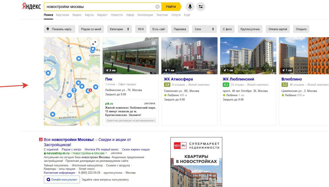Open the Все новостройки Москвы ad title
Screen dimensions: 329x187
pos(87,142)
